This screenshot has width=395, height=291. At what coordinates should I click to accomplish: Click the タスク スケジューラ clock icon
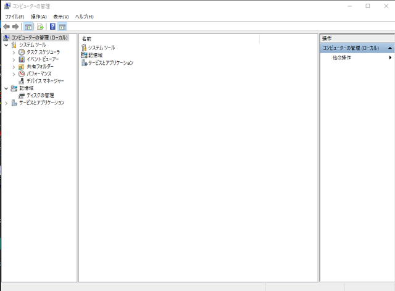tap(22, 52)
